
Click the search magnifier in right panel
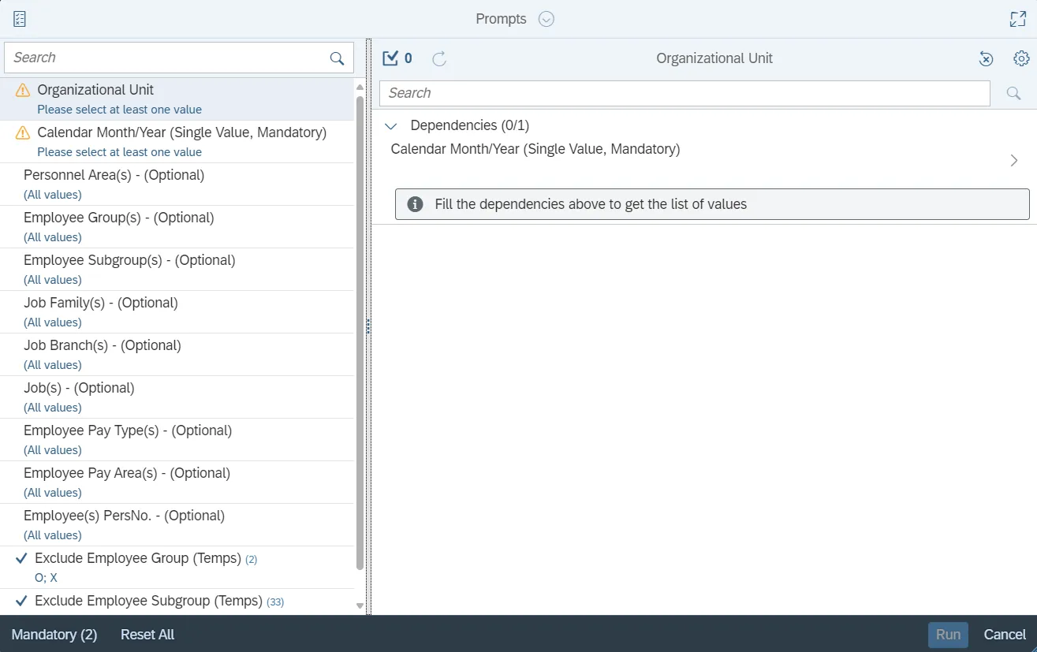tap(1014, 93)
